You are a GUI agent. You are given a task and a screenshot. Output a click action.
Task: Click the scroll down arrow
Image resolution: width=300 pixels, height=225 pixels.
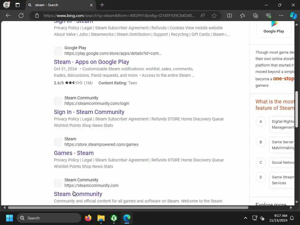coord(296,202)
